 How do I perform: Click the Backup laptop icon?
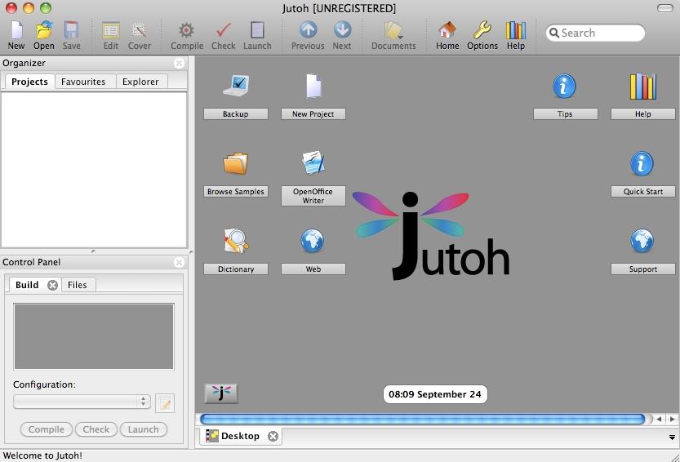[235, 86]
